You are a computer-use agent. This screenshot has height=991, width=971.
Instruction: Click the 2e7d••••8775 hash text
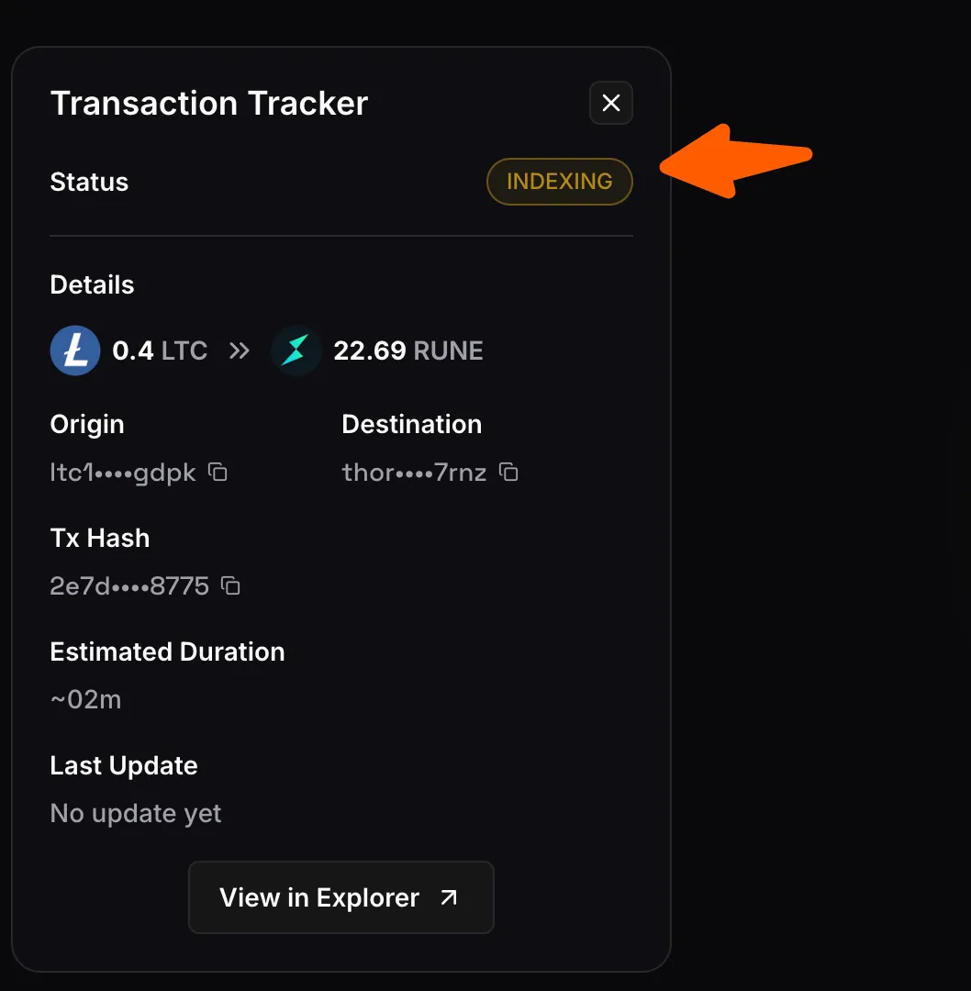129,586
